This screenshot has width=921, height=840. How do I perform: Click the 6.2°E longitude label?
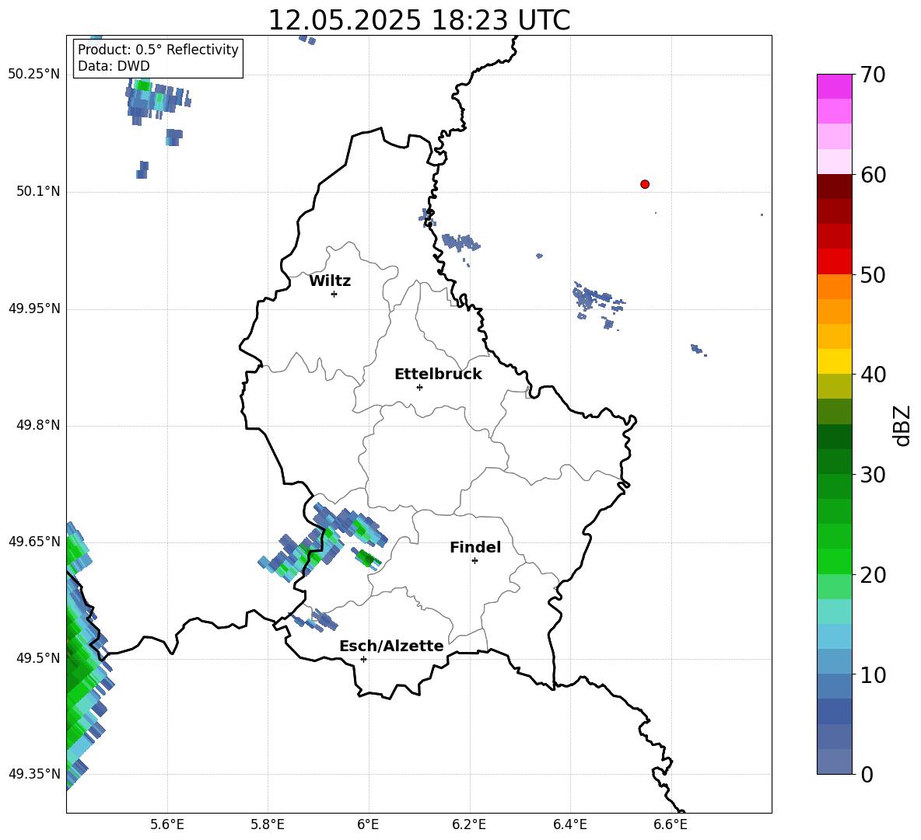coord(469,824)
